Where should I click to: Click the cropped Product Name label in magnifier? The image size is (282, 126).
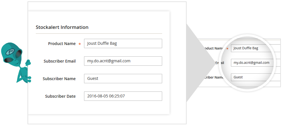213,48
